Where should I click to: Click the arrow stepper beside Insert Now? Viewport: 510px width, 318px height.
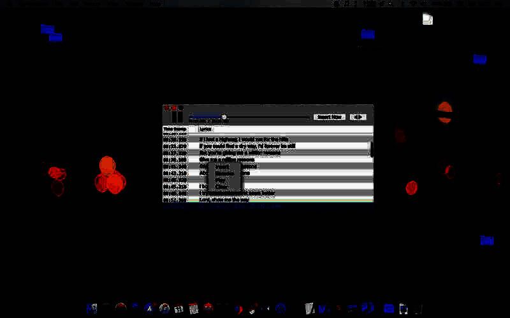(358, 117)
